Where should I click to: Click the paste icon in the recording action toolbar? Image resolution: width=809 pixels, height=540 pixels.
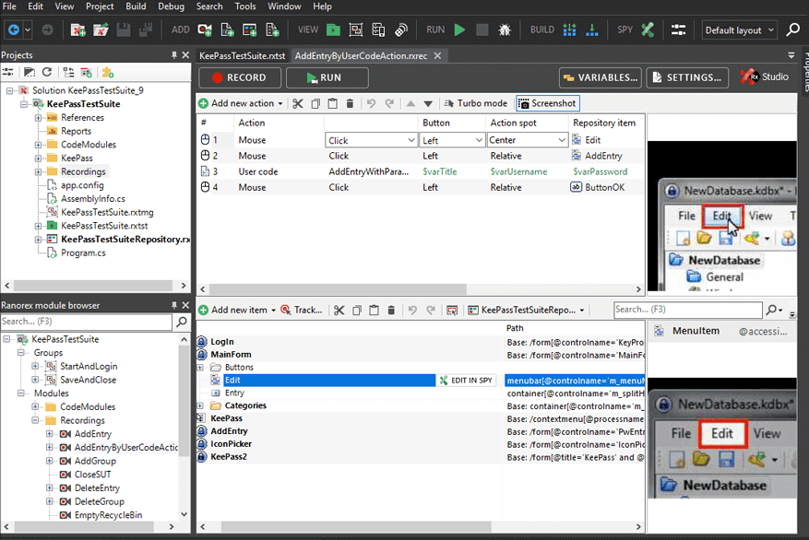[333, 103]
